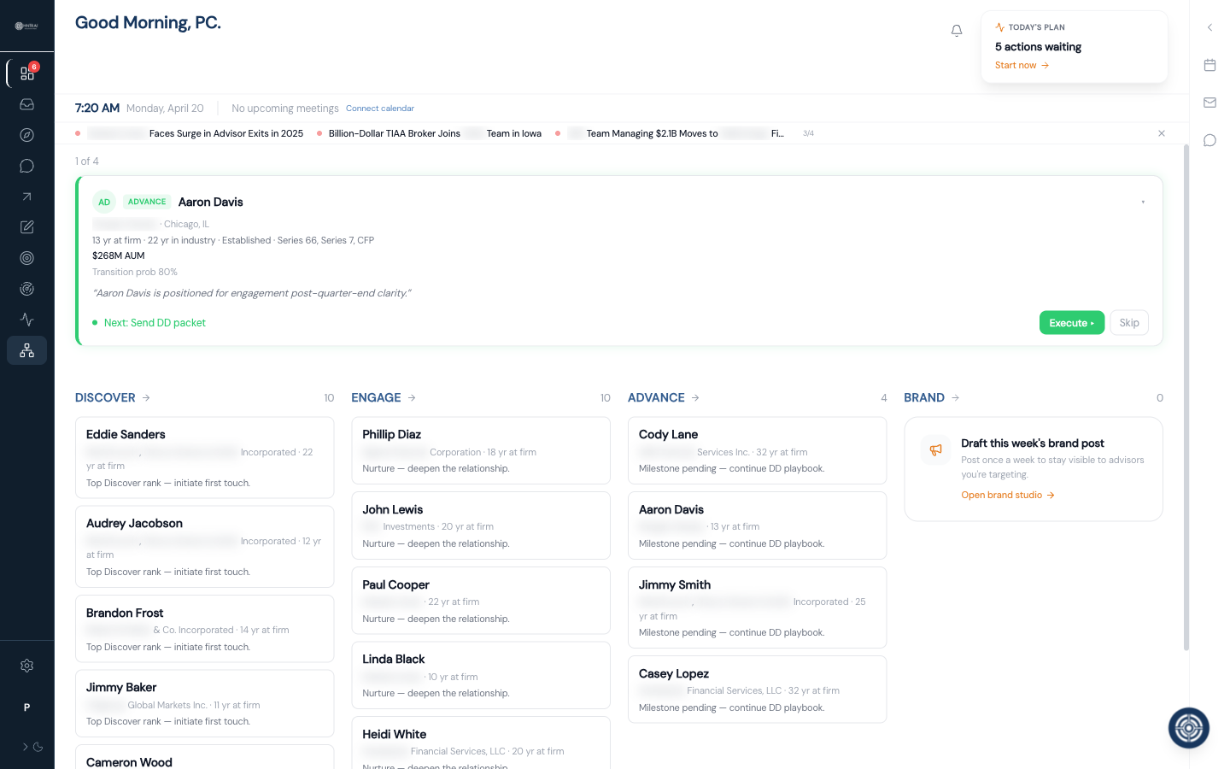Image resolution: width=1230 pixels, height=769 pixels.
Task: Open the radar tracking icon
Action: tap(26, 288)
